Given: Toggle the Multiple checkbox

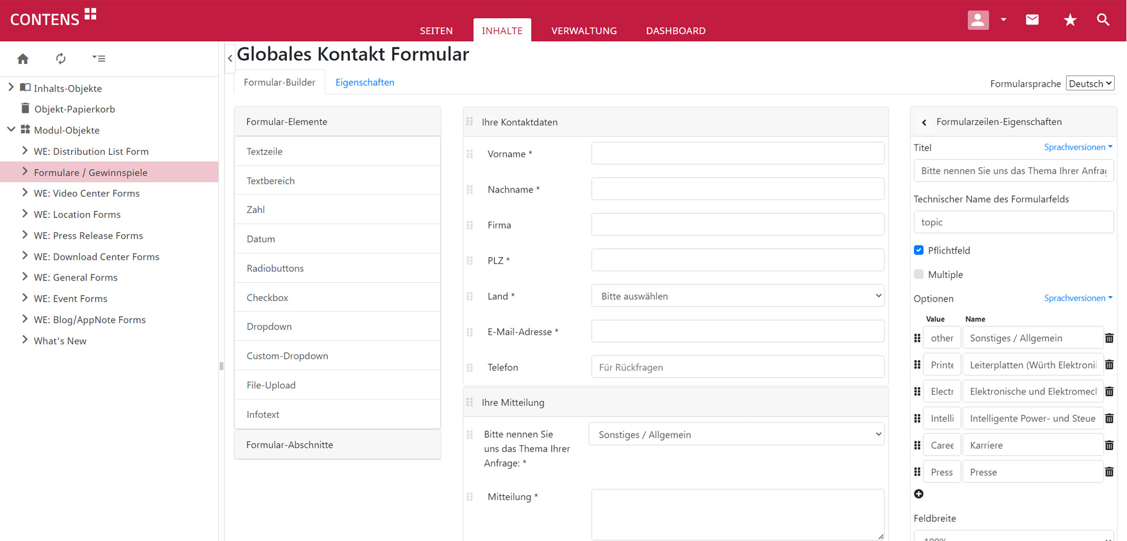Looking at the screenshot, I should click(919, 275).
